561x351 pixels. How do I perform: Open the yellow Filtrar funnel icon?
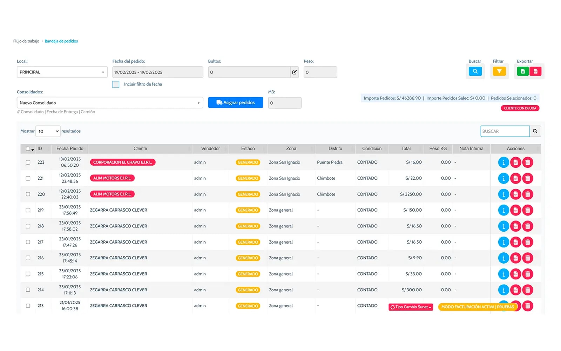499,71
